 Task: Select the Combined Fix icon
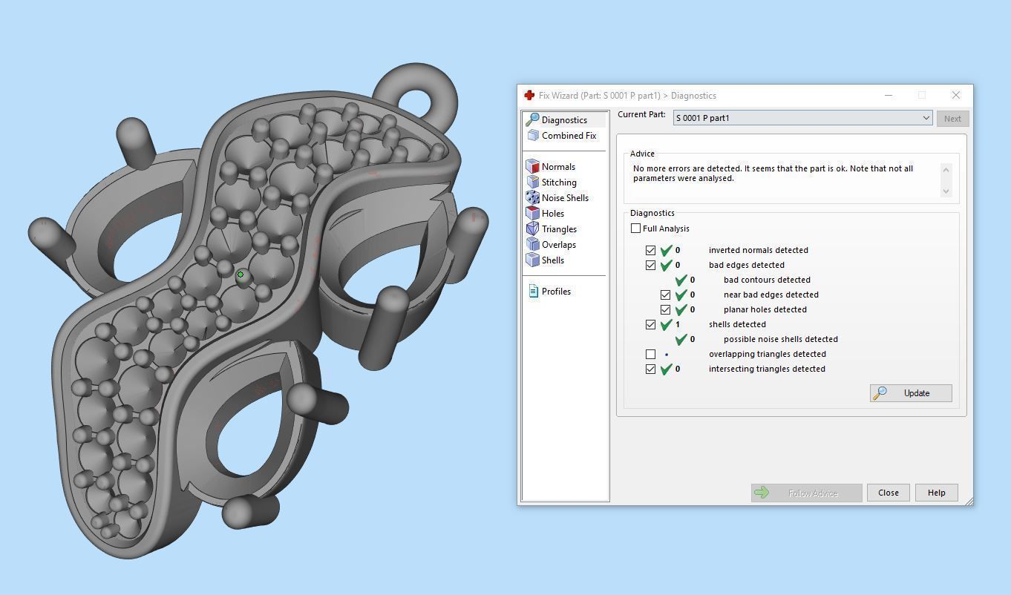click(533, 135)
